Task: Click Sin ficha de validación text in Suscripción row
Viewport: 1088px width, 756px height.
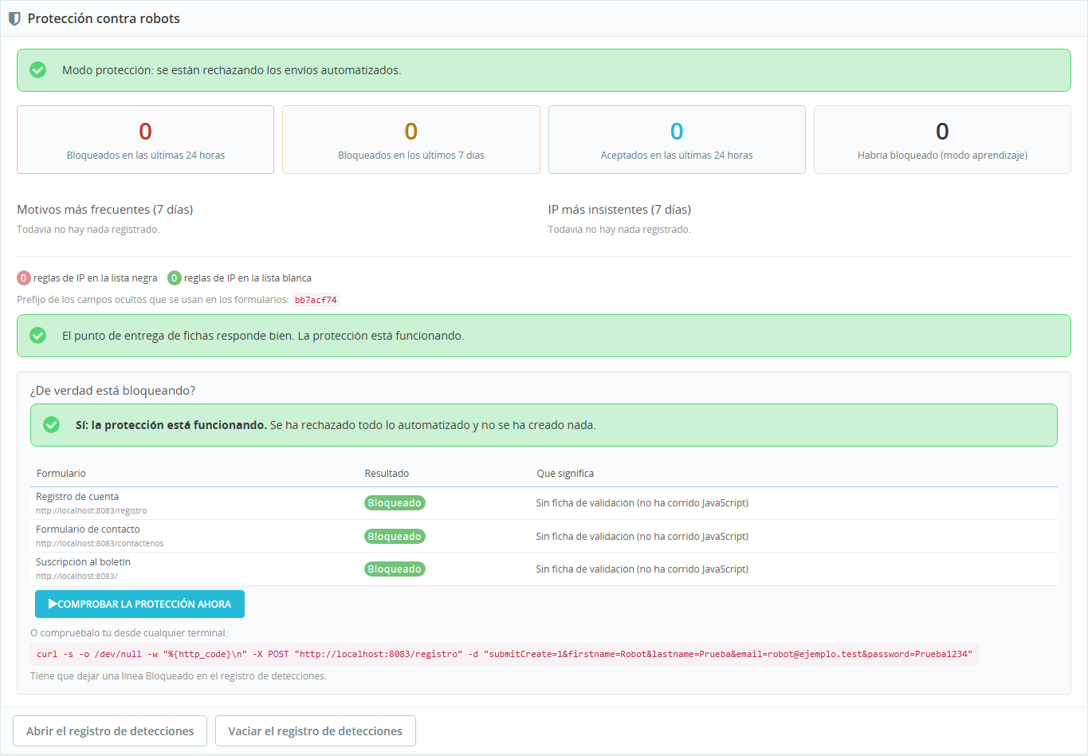Action: pos(642,569)
